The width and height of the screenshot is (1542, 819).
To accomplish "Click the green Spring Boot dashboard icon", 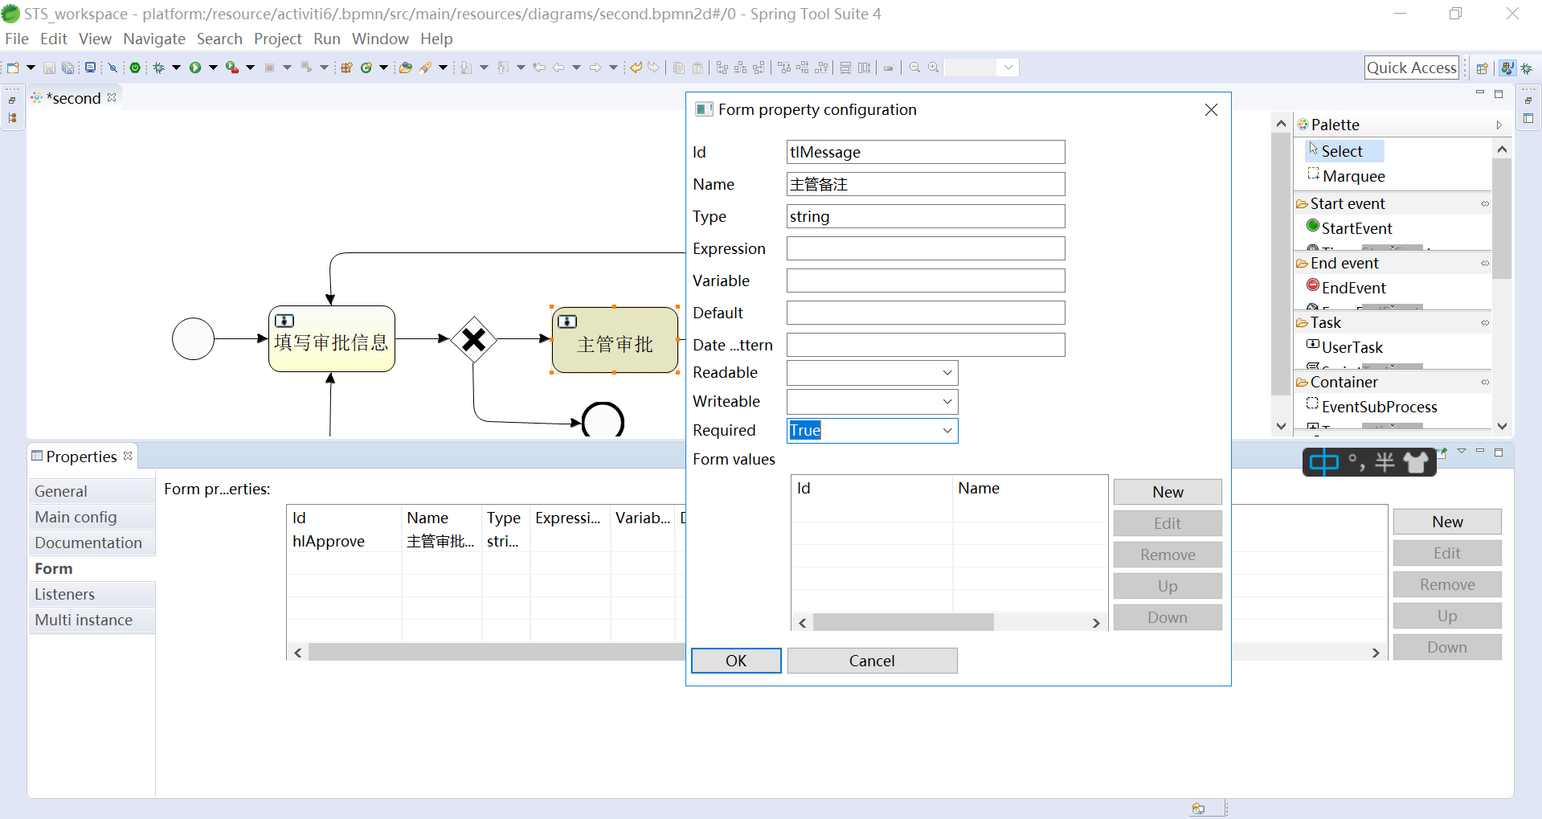I will point(135,68).
